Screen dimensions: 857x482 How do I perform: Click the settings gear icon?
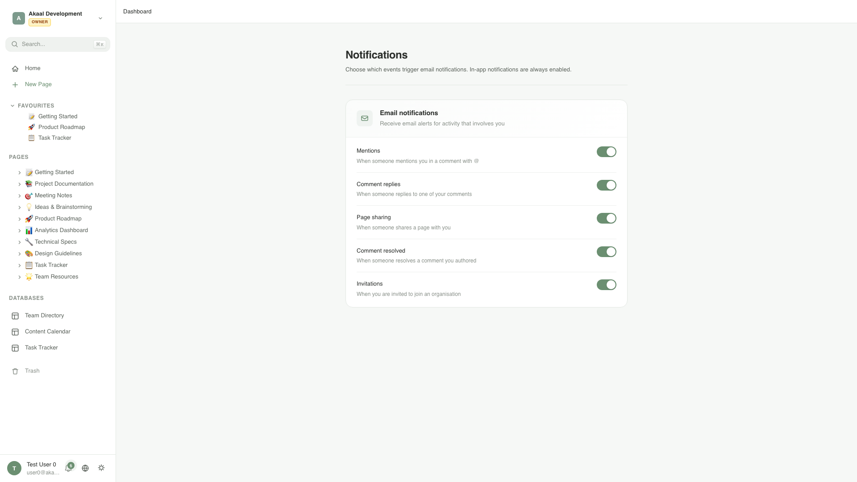[101, 468]
